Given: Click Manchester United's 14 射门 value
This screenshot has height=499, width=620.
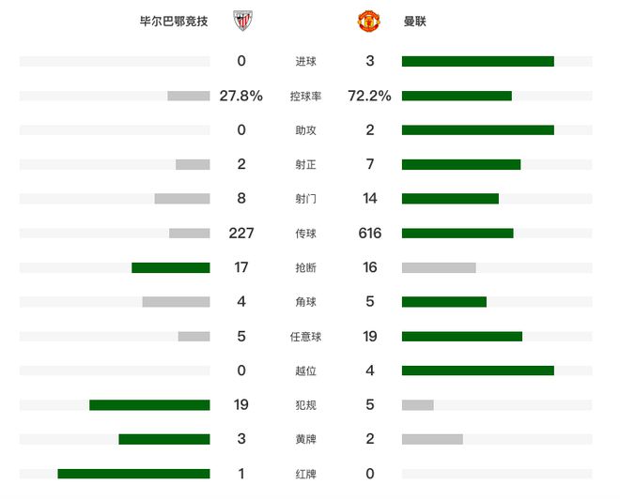Looking at the screenshot, I should (370, 199).
